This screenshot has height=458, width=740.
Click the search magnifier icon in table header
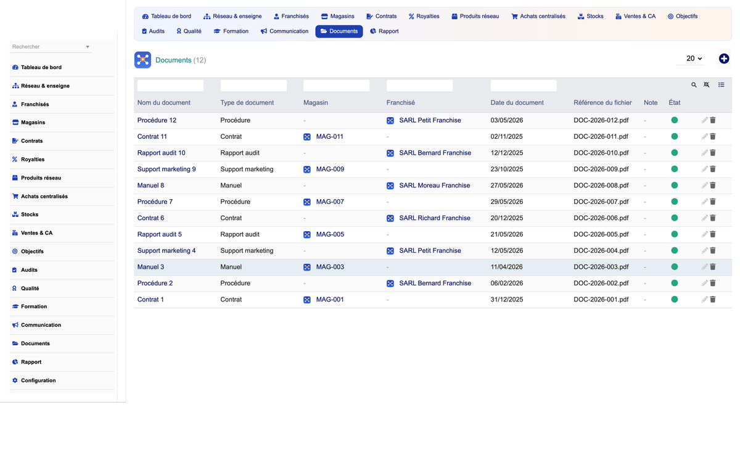coord(694,85)
